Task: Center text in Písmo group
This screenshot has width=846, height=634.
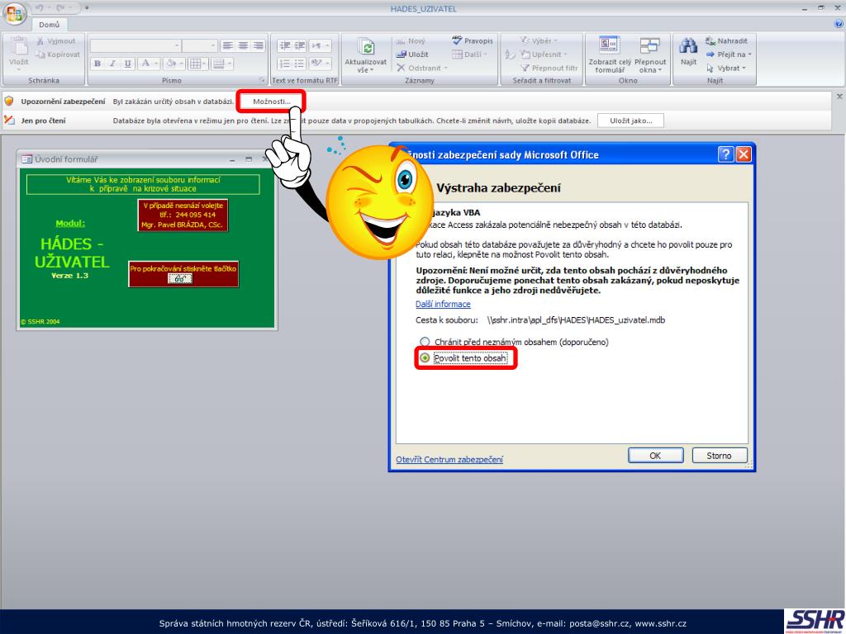Action: click(244, 46)
